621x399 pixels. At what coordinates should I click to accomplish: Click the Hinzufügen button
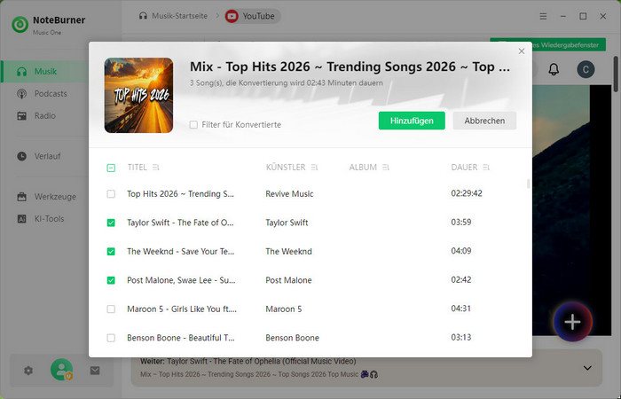[x=412, y=121]
